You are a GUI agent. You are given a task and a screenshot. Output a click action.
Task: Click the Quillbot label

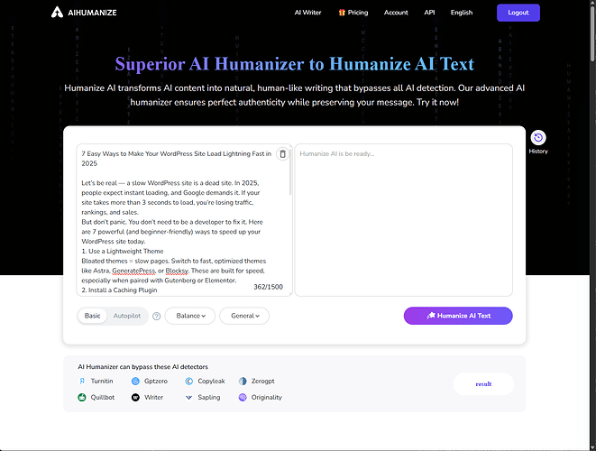coord(103,398)
